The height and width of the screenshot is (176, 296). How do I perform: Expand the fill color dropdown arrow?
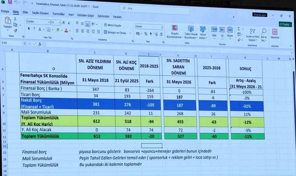pos(62,30)
